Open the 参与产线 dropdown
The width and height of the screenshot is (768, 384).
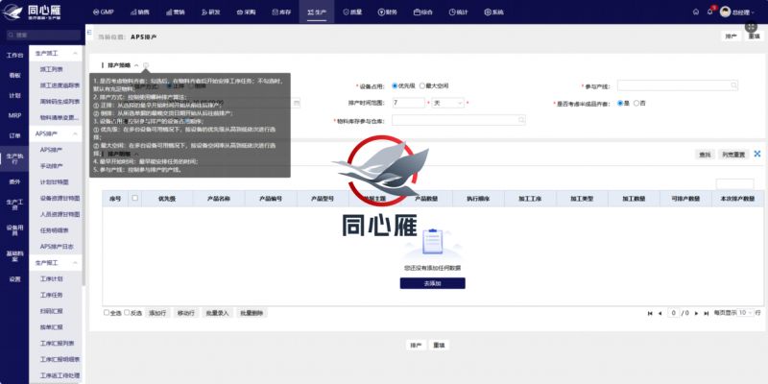click(682, 85)
